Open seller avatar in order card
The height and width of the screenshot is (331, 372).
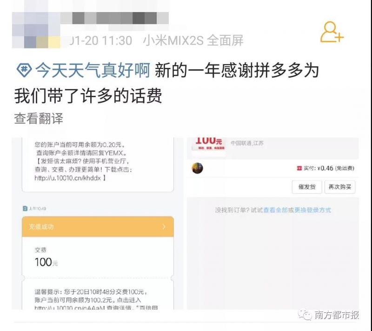(197, 168)
